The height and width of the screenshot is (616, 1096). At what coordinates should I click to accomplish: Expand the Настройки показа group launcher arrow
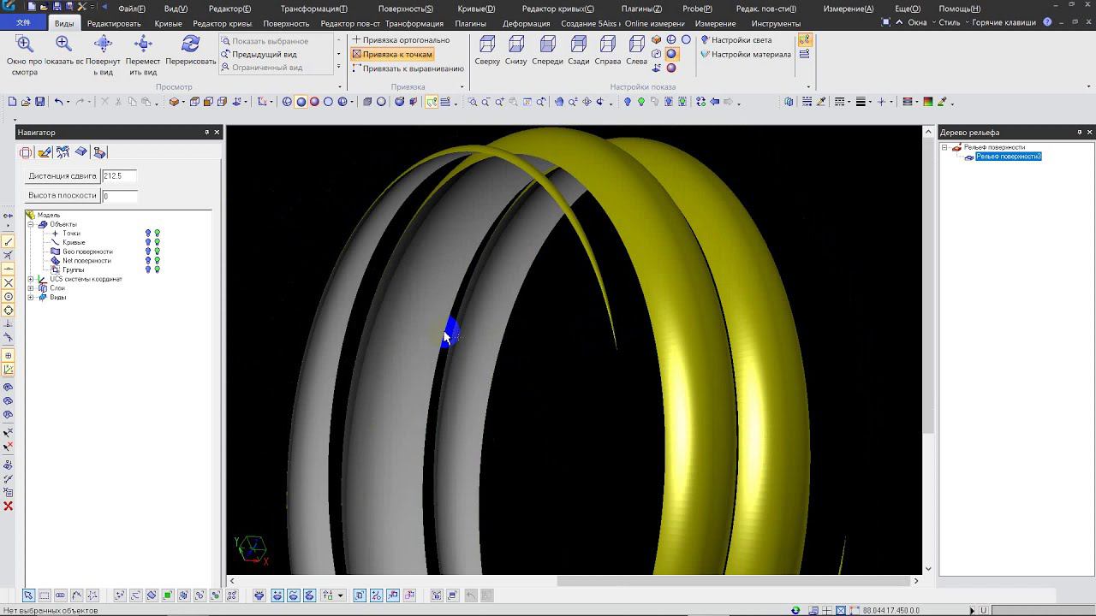(x=808, y=87)
